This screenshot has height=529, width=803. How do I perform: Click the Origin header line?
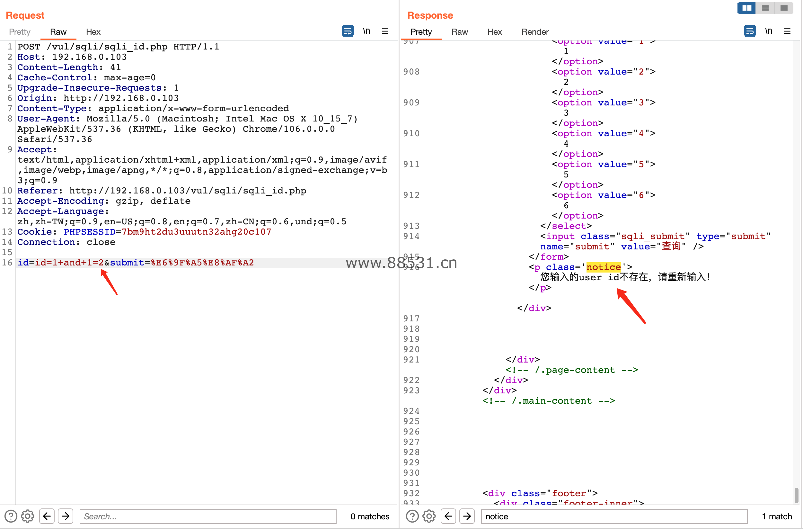click(98, 98)
